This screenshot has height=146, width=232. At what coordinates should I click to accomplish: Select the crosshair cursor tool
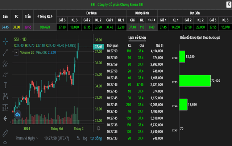pyautogui.click(x=5, y=41)
